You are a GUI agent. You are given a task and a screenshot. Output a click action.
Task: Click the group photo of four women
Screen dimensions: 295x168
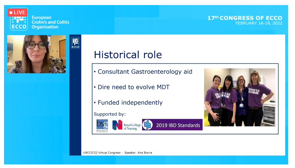point(240,97)
